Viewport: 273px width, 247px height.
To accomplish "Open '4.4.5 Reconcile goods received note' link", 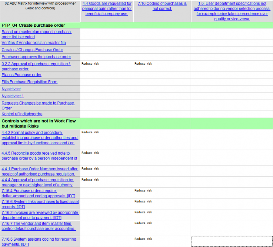I will pyautogui.click(x=39, y=156).
